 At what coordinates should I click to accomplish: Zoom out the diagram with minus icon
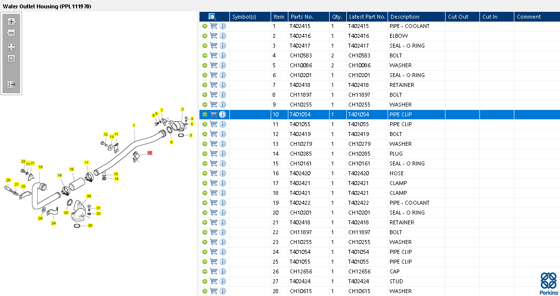[11, 33]
